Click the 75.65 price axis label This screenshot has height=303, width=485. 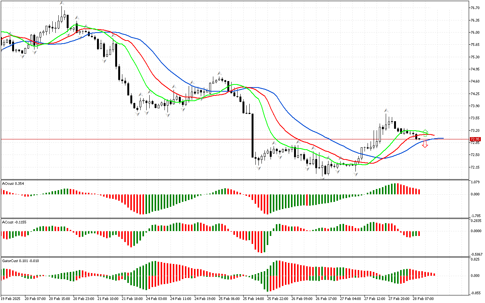coord(475,45)
